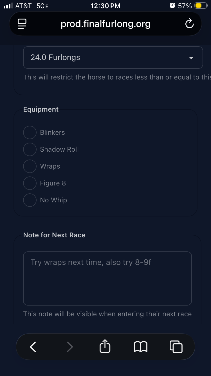This screenshot has height=376, width=211.
Task: Tap the No Whip label text
Action: (53, 200)
